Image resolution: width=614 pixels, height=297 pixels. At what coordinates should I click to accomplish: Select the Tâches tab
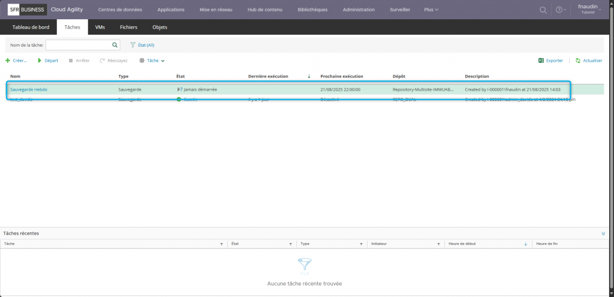[73, 27]
